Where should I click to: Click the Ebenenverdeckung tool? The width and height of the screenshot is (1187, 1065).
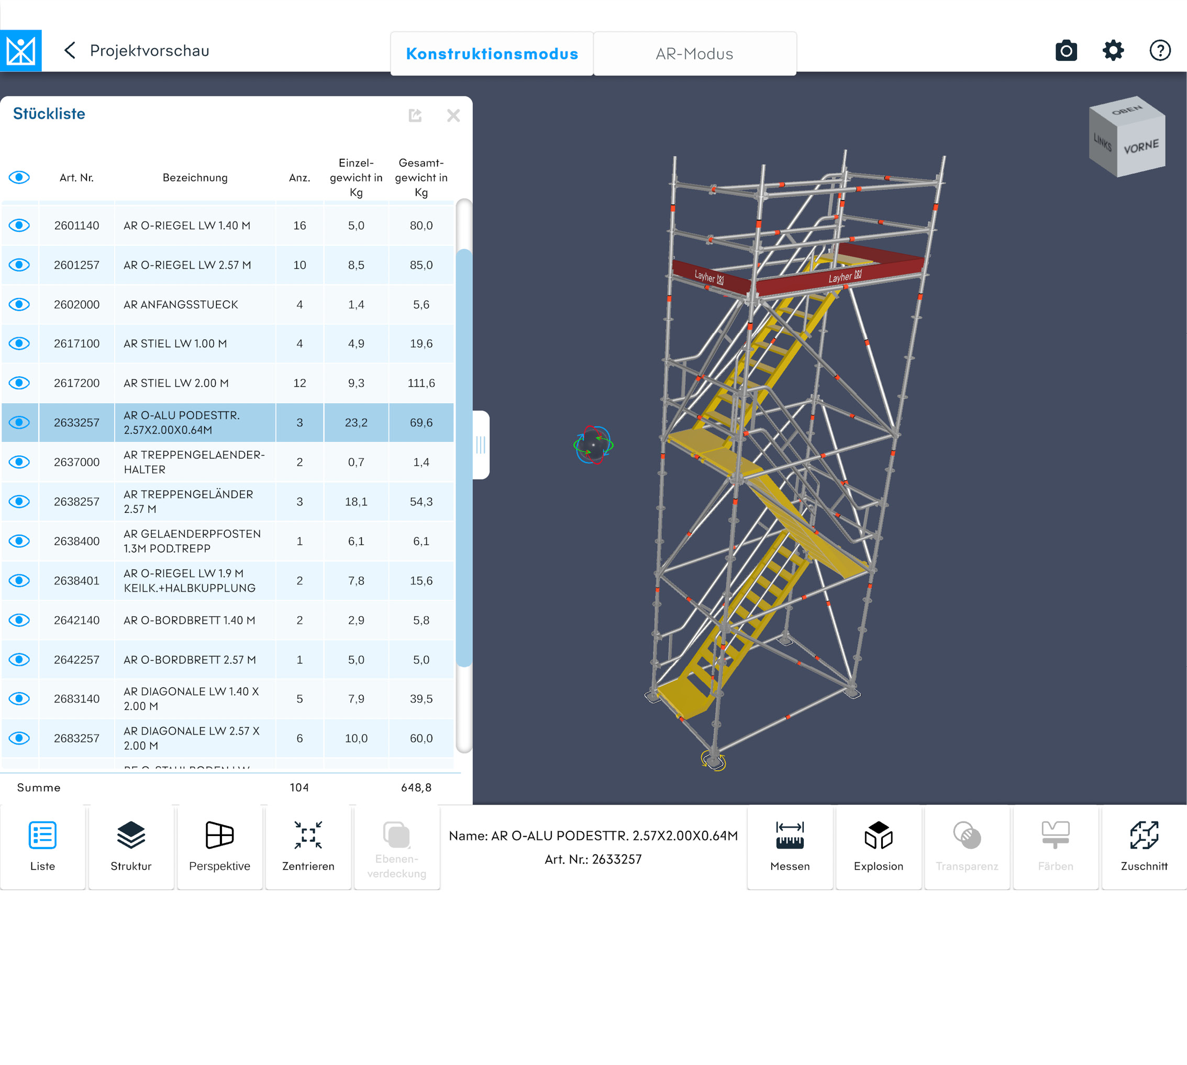(x=397, y=847)
